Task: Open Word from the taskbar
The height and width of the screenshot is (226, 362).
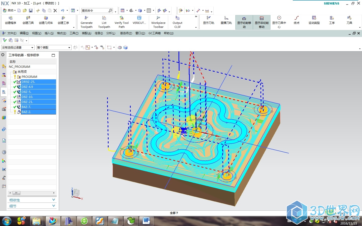Action: 146,221
